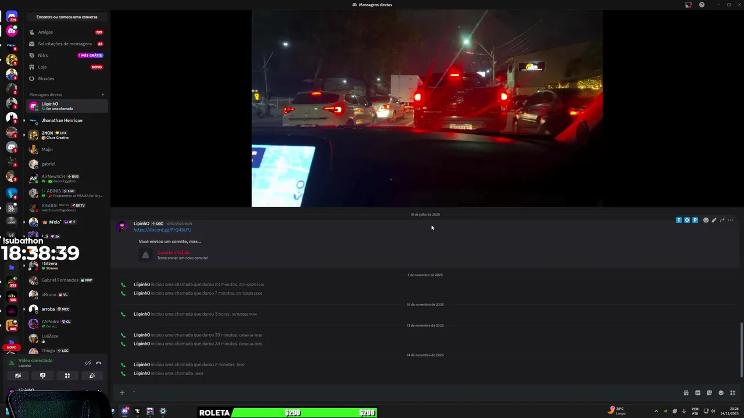The height and width of the screenshot is (418, 744).
Task: Open the Liipinh0 direct message
Action: [x=67, y=106]
